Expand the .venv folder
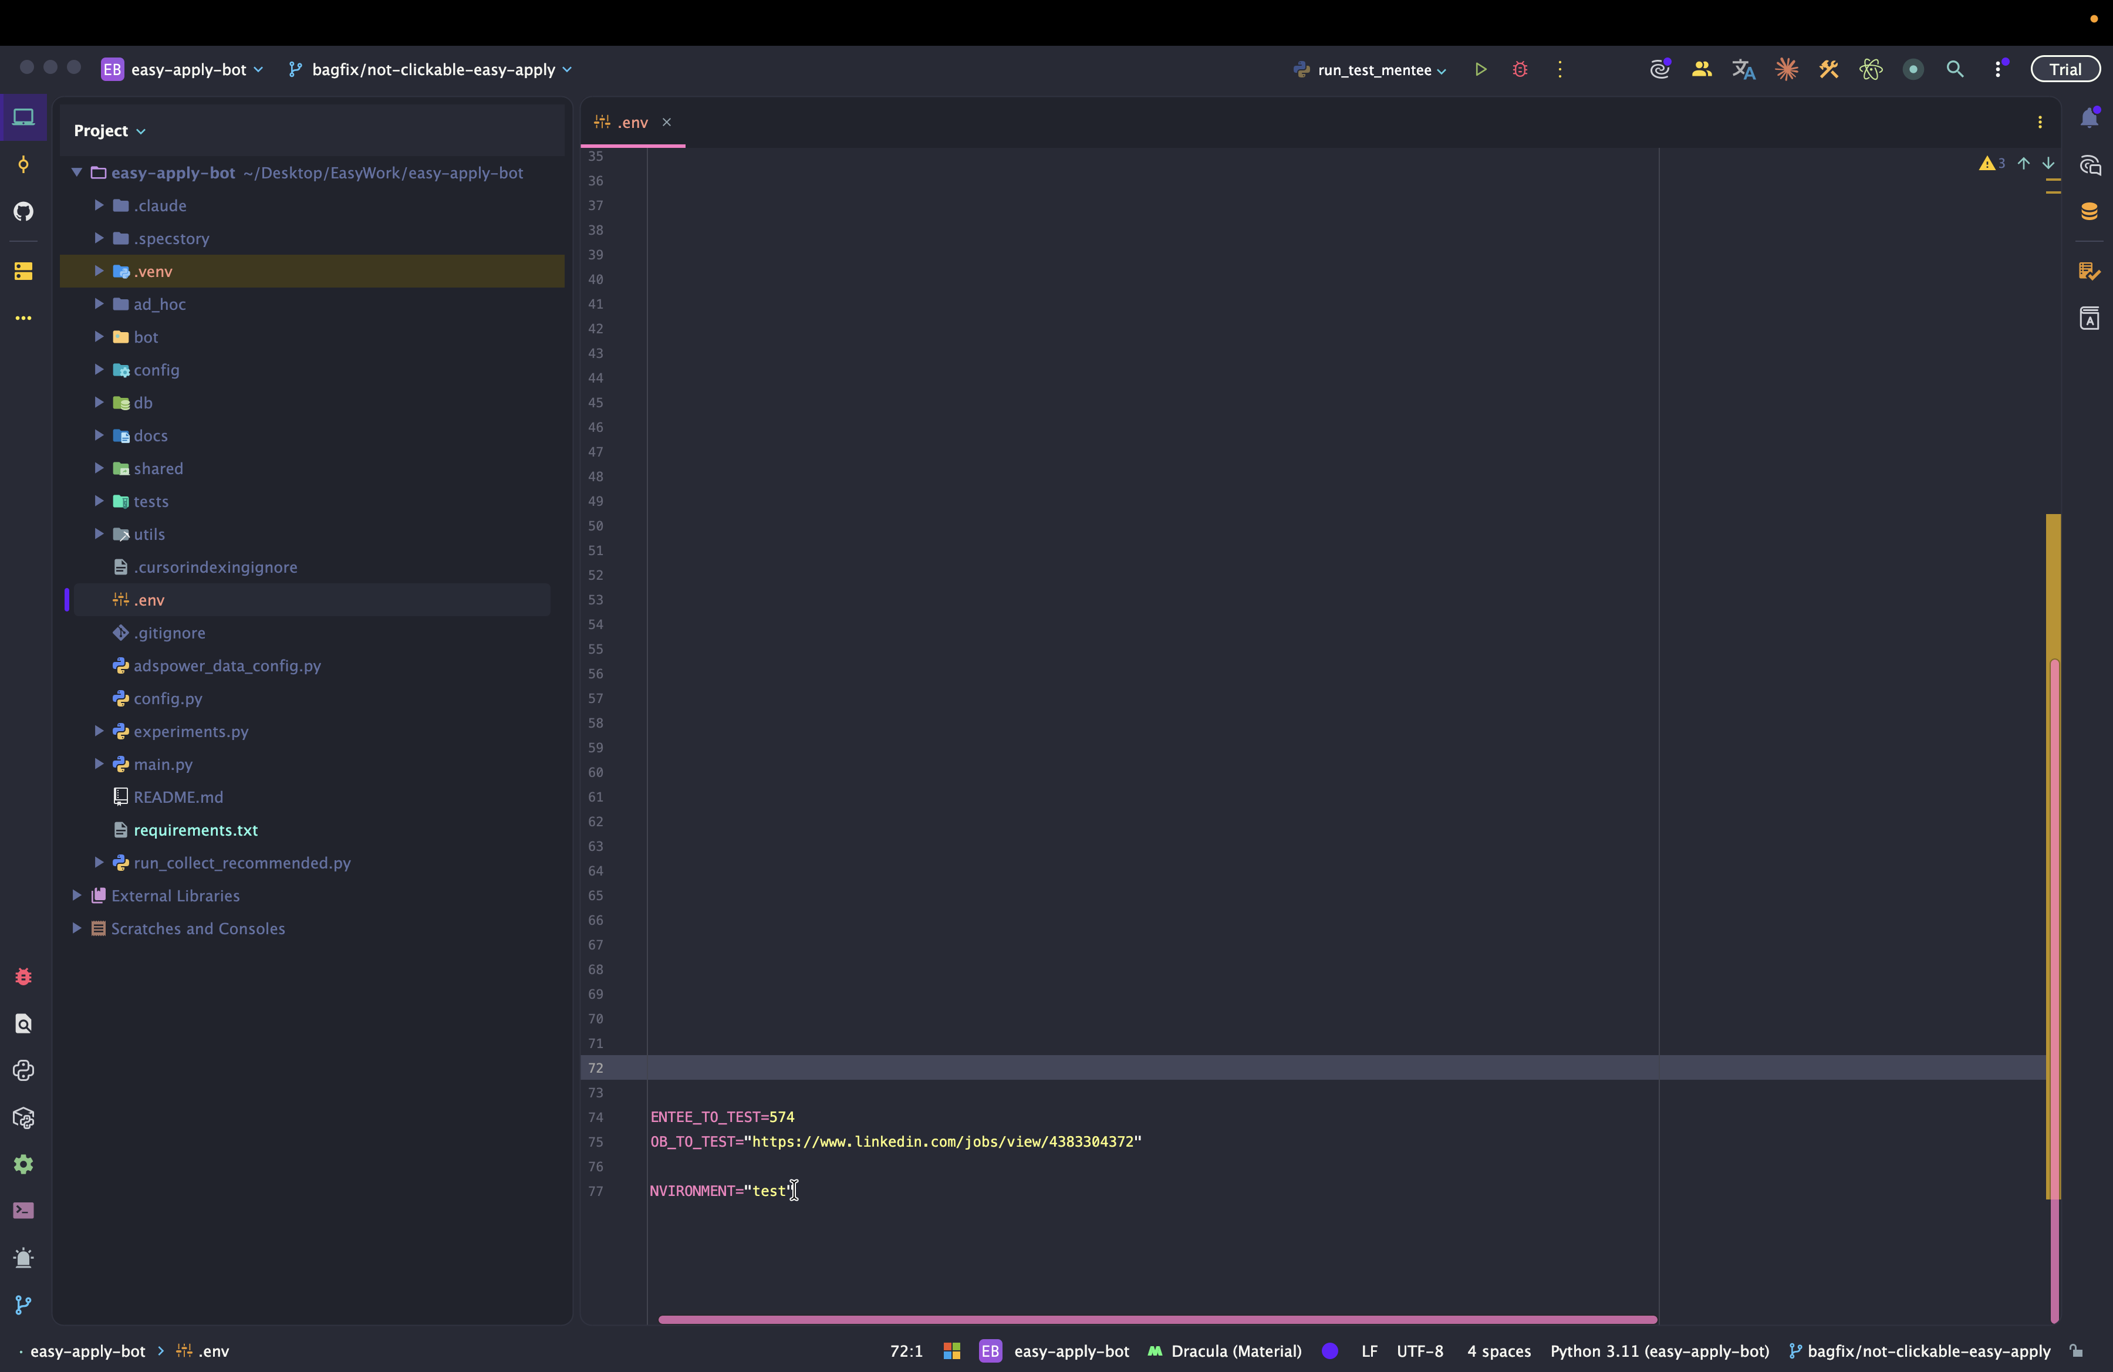This screenshot has width=2113, height=1372. (99, 271)
